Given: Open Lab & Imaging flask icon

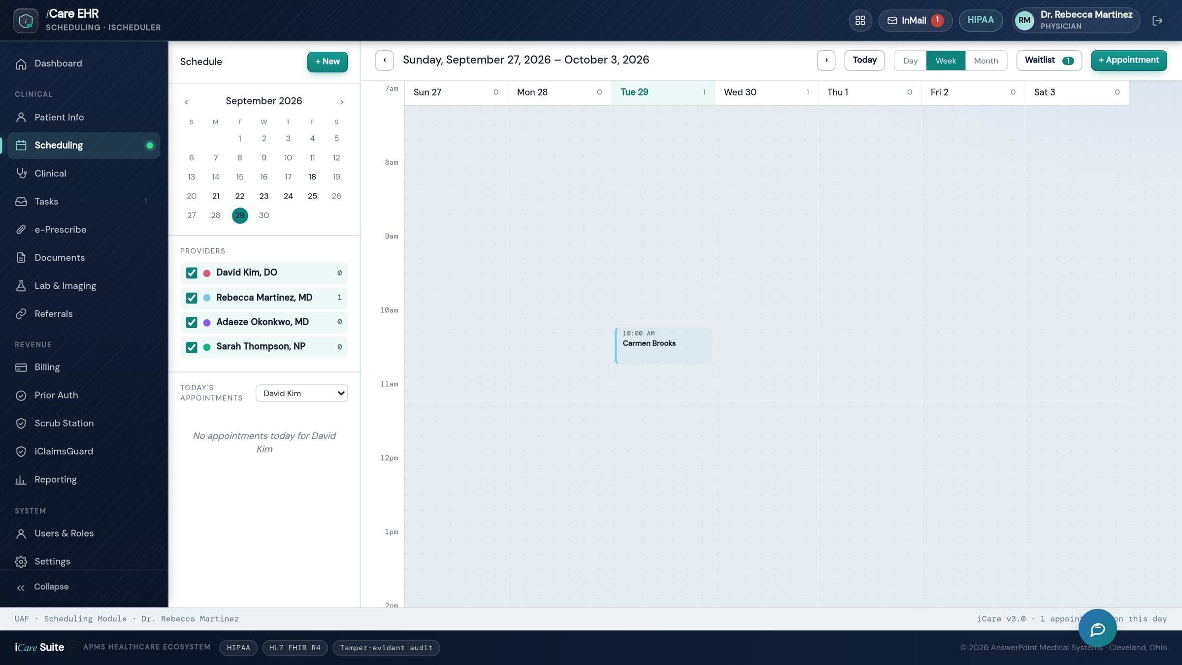Looking at the screenshot, I should coord(21,286).
